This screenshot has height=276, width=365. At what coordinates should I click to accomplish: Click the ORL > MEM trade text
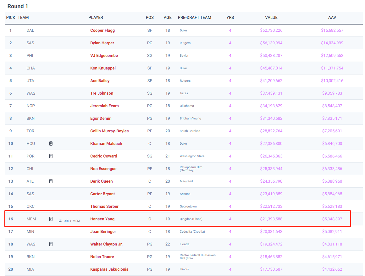[x=72, y=221]
